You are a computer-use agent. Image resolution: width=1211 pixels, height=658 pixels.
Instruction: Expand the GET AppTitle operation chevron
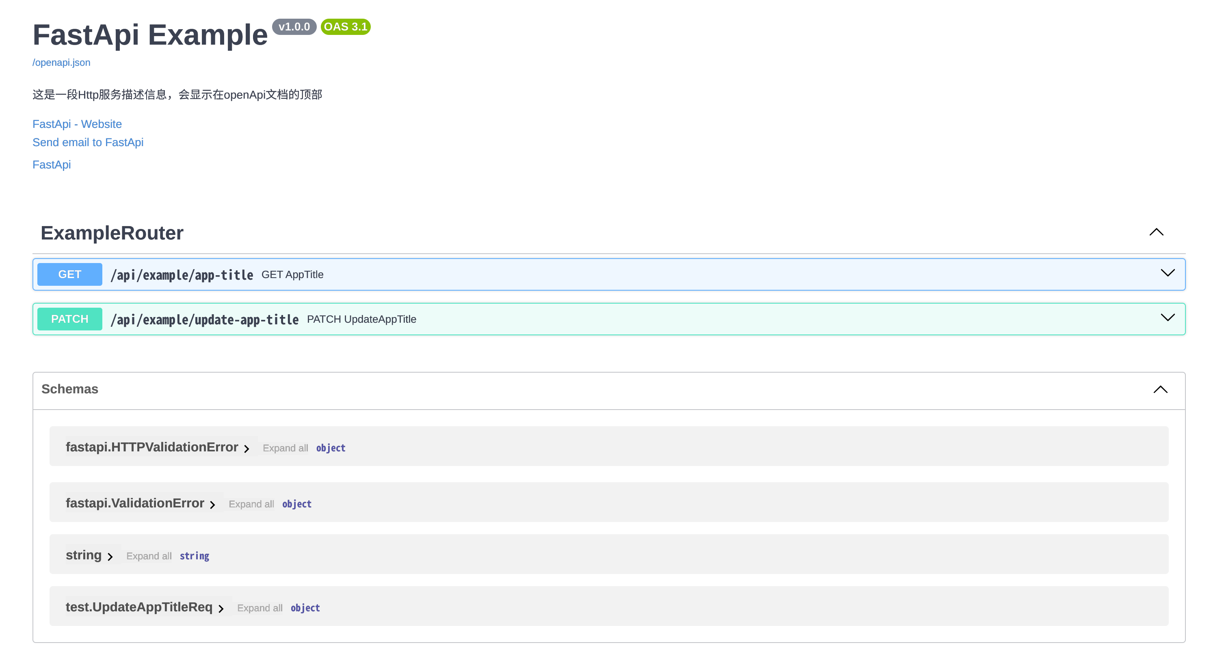(1168, 273)
